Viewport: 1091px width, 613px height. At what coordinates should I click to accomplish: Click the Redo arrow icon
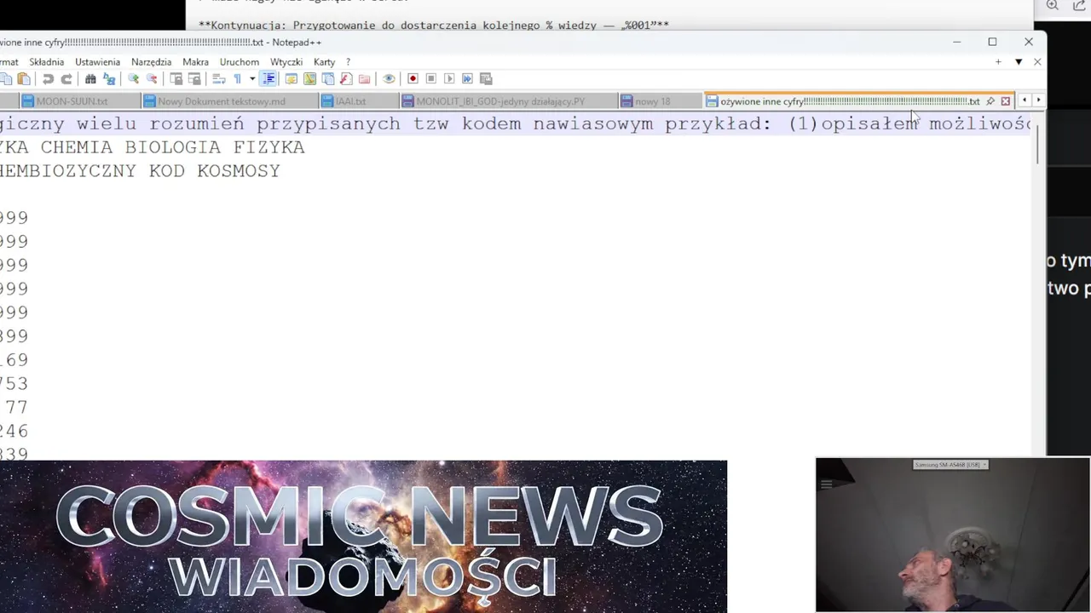coord(66,79)
